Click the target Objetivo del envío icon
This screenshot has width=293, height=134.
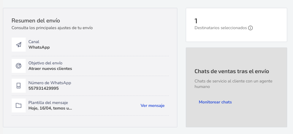(x=19, y=66)
